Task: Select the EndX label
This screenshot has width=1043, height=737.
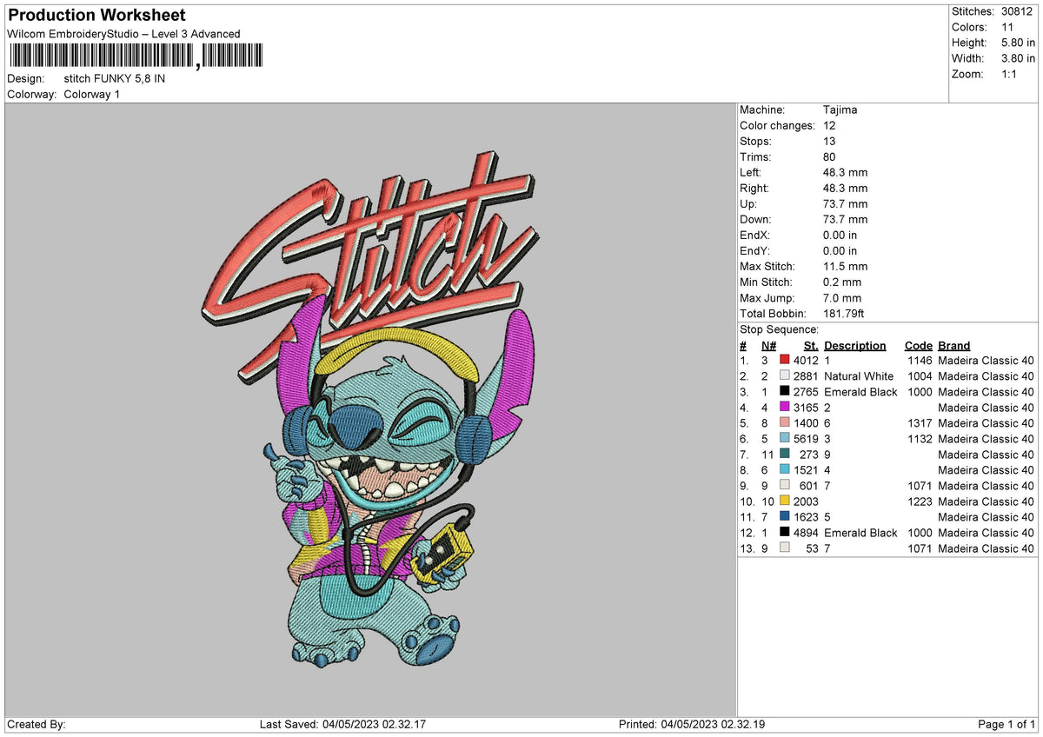Action: coord(755,236)
